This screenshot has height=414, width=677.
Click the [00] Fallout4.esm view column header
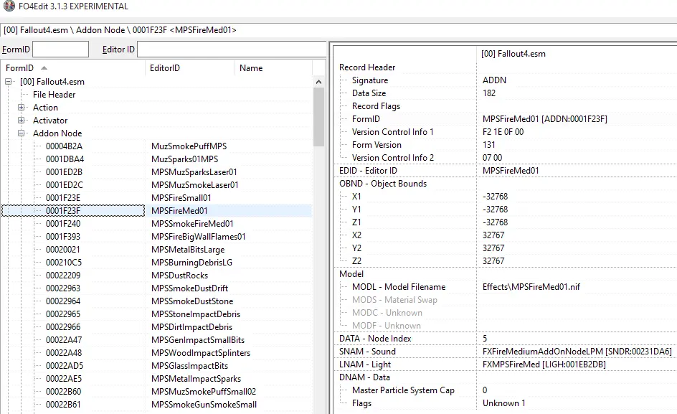pos(577,54)
